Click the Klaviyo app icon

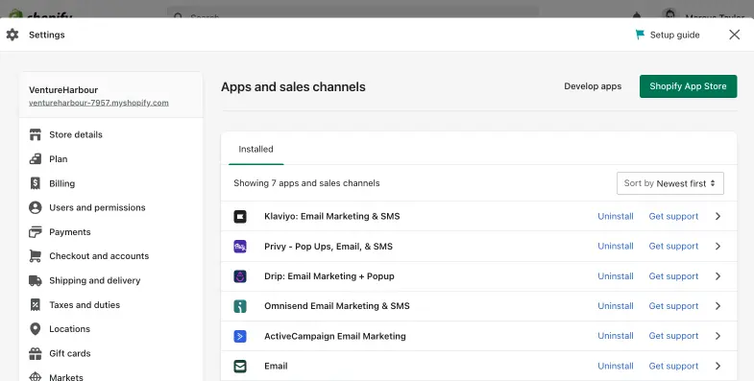240,216
